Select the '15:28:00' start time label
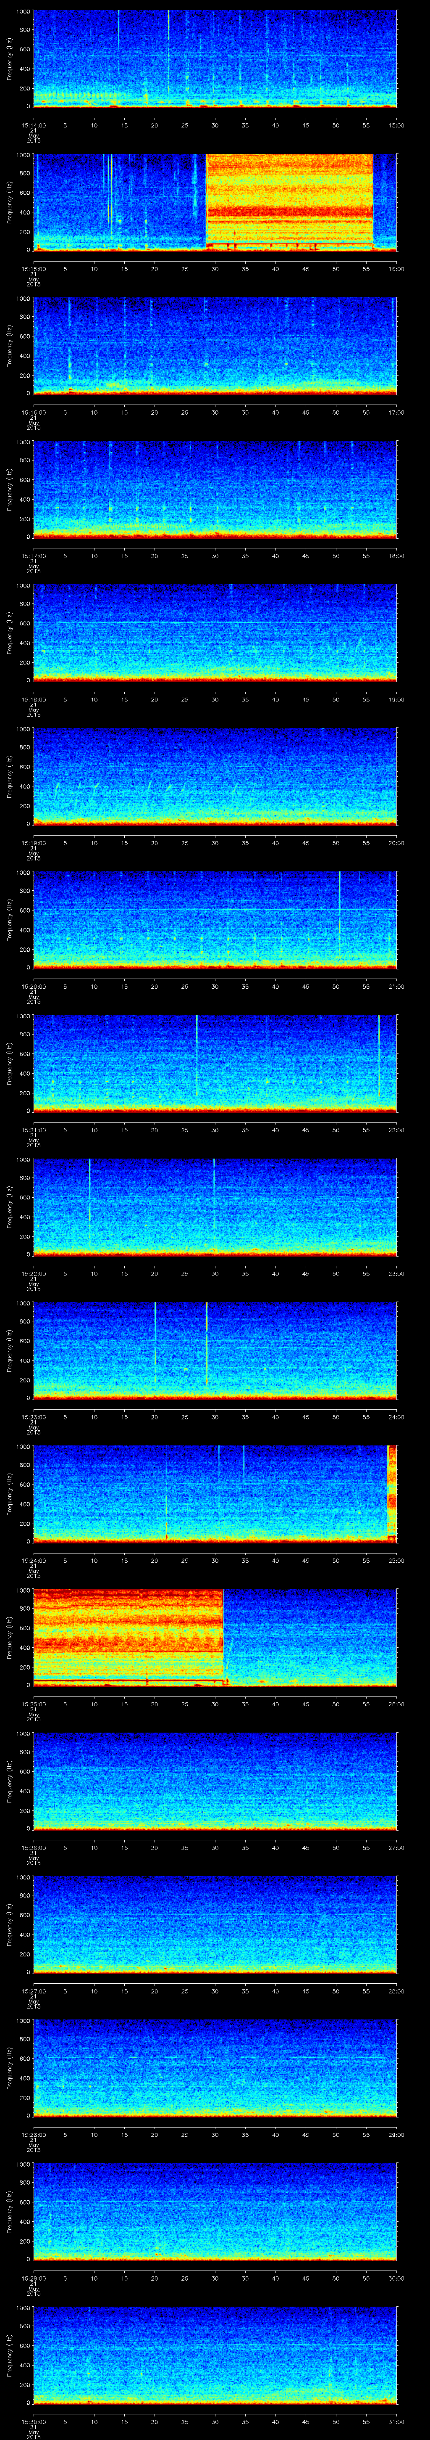The height and width of the screenshot is (2440, 430). pyautogui.click(x=33, y=2135)
